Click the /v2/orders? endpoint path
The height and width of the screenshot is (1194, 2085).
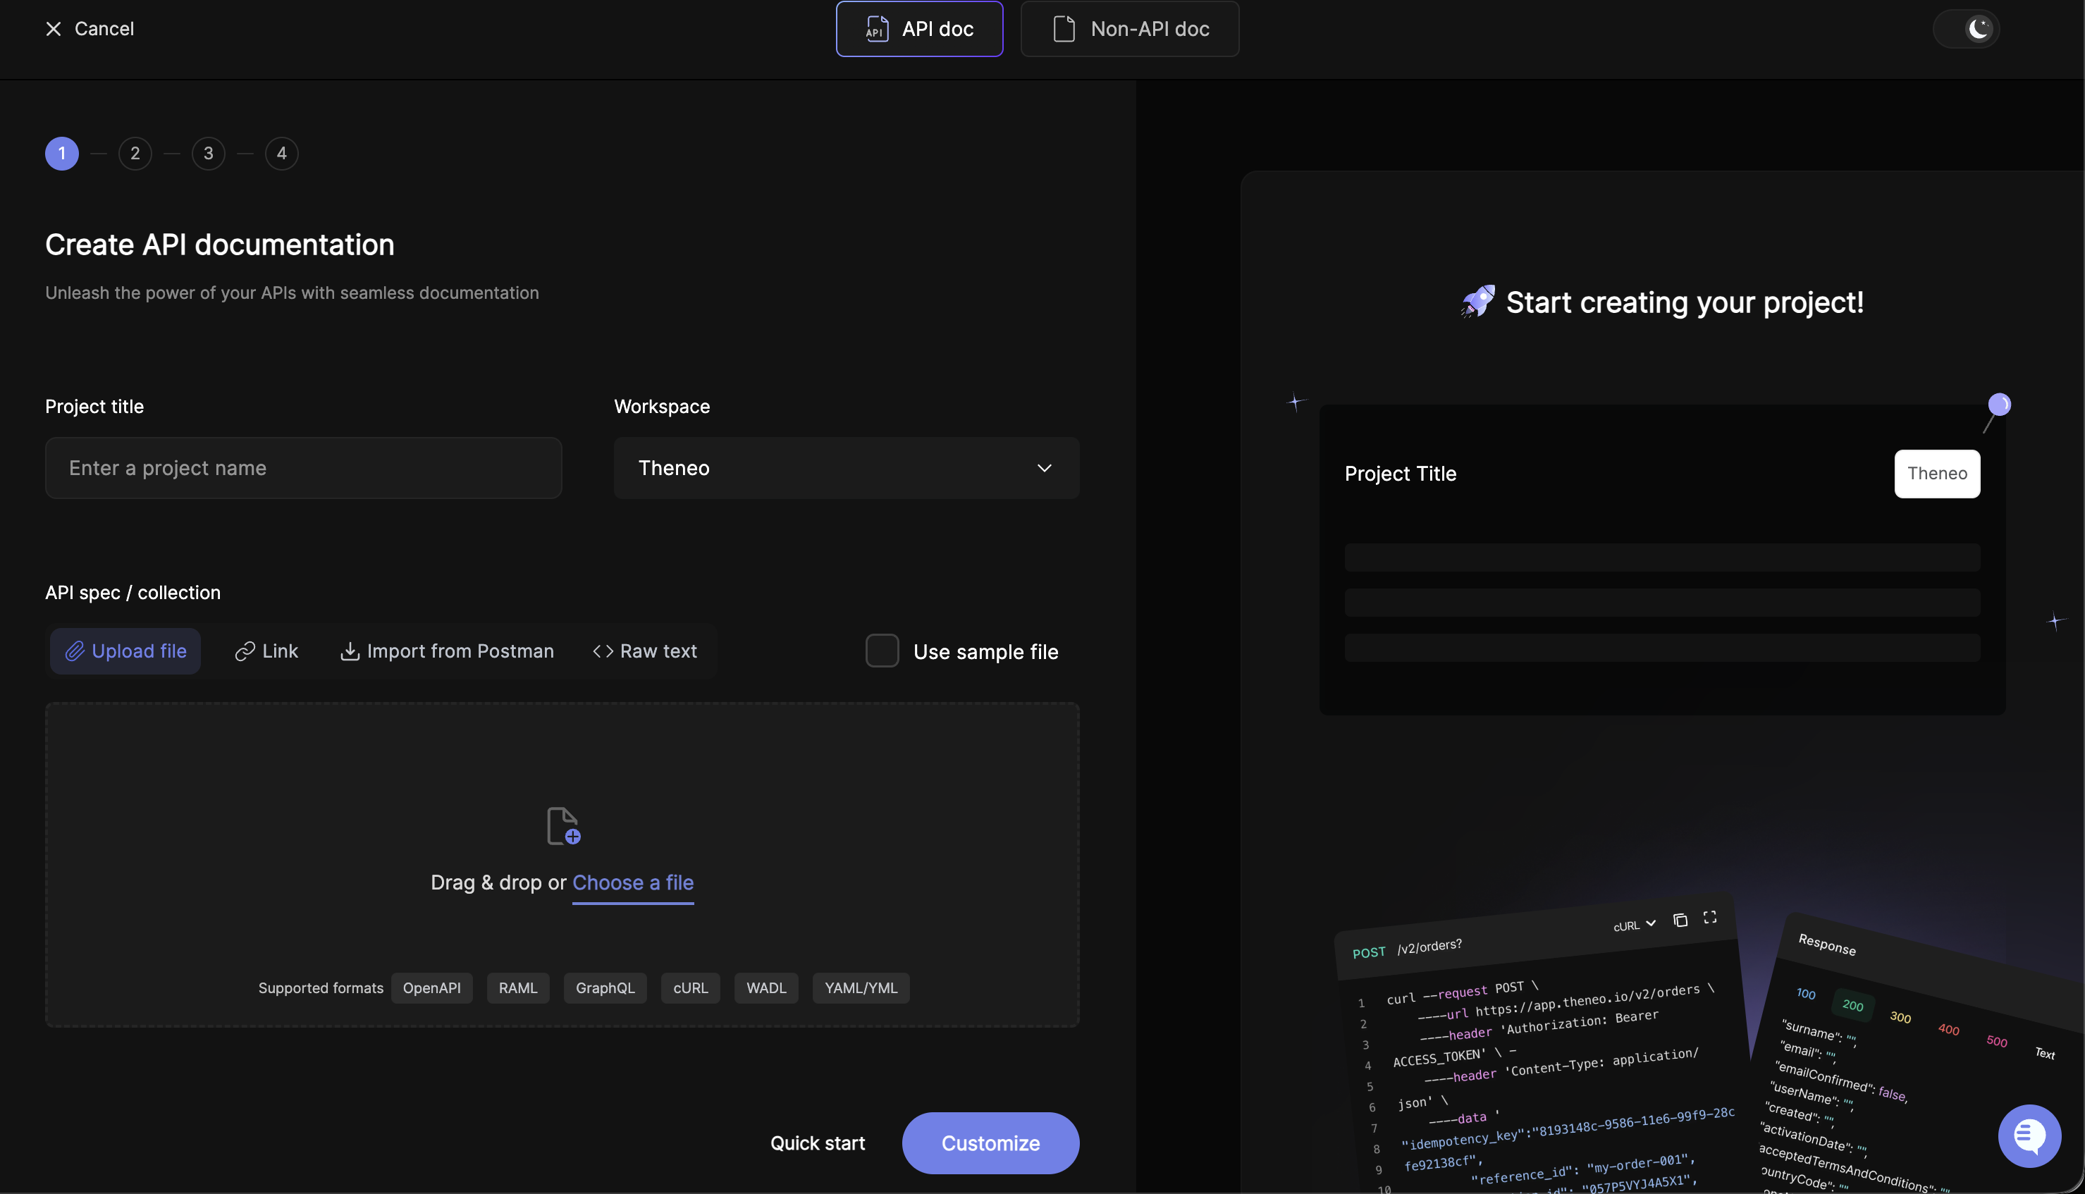[1430, 947]
